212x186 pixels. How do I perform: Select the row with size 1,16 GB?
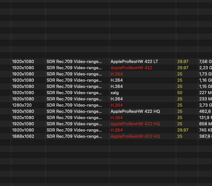point(205,80)
